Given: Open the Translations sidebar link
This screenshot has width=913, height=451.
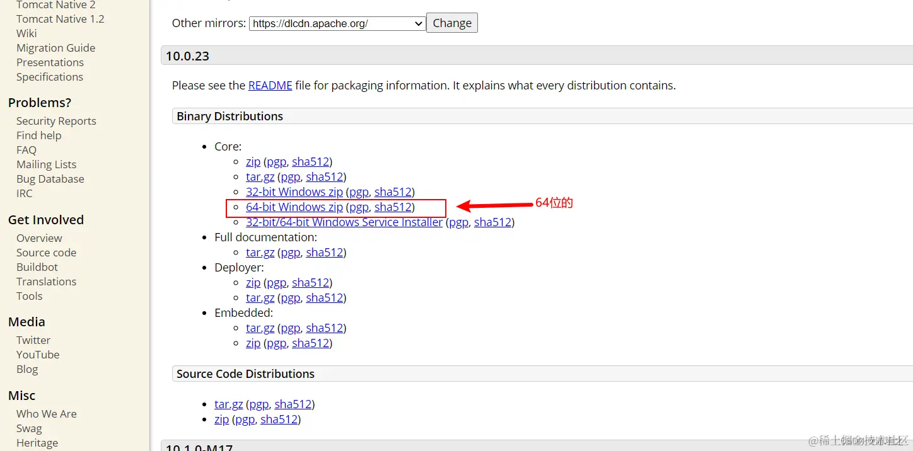Looking at the screenshot, I should [x=46, y=282].
